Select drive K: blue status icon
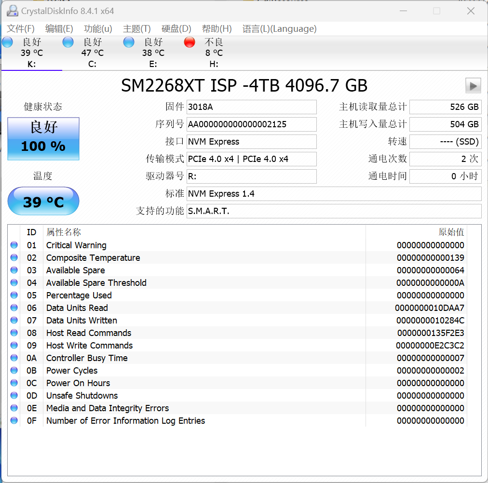The width and height of the screenshot is (488, 483). (8, 42)
